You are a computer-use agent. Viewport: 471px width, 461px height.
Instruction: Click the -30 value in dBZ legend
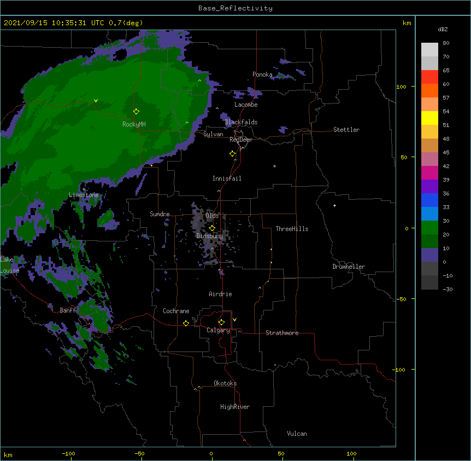point(448,289)
